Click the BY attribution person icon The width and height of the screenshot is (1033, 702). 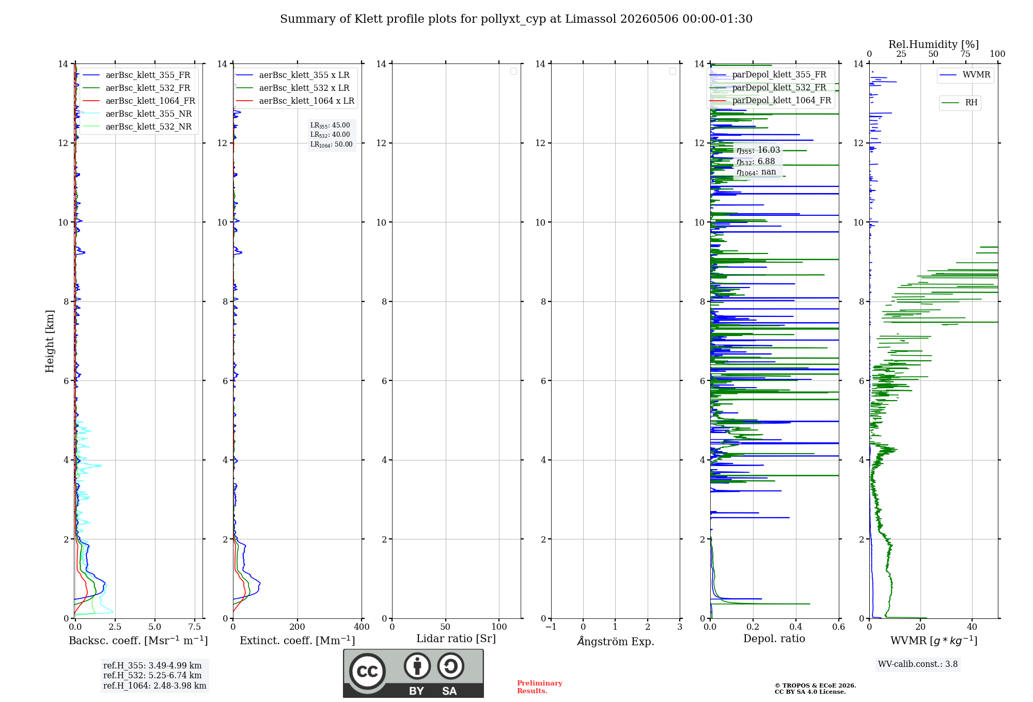coord(417,666)
